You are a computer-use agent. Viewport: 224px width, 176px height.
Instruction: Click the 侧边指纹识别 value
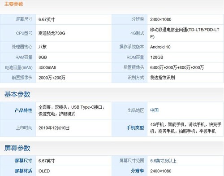pos(163,78)
